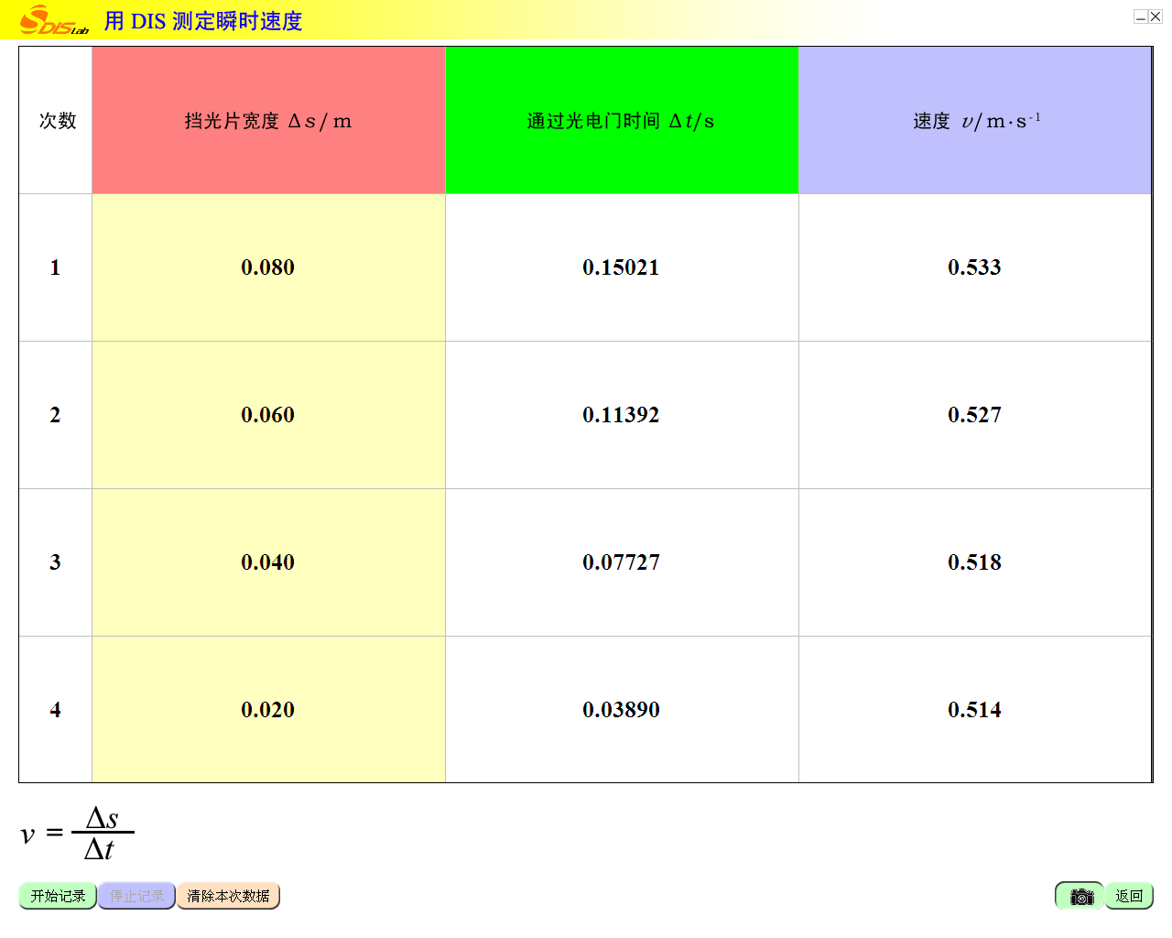Select the time value 0.15021
The width and height of the screenshot is (1172, 938).
[x=621, y=267]
